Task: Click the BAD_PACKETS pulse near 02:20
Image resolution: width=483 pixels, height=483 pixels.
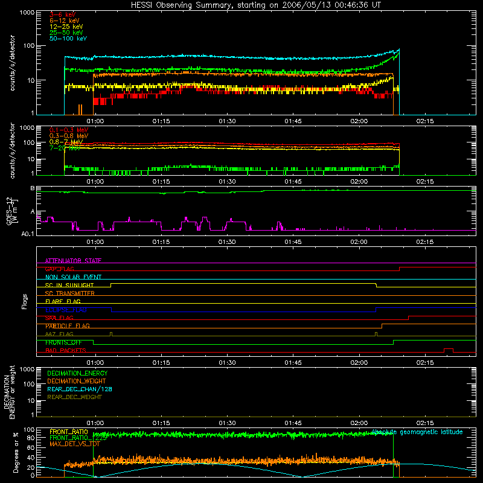Action: point(449,350)
